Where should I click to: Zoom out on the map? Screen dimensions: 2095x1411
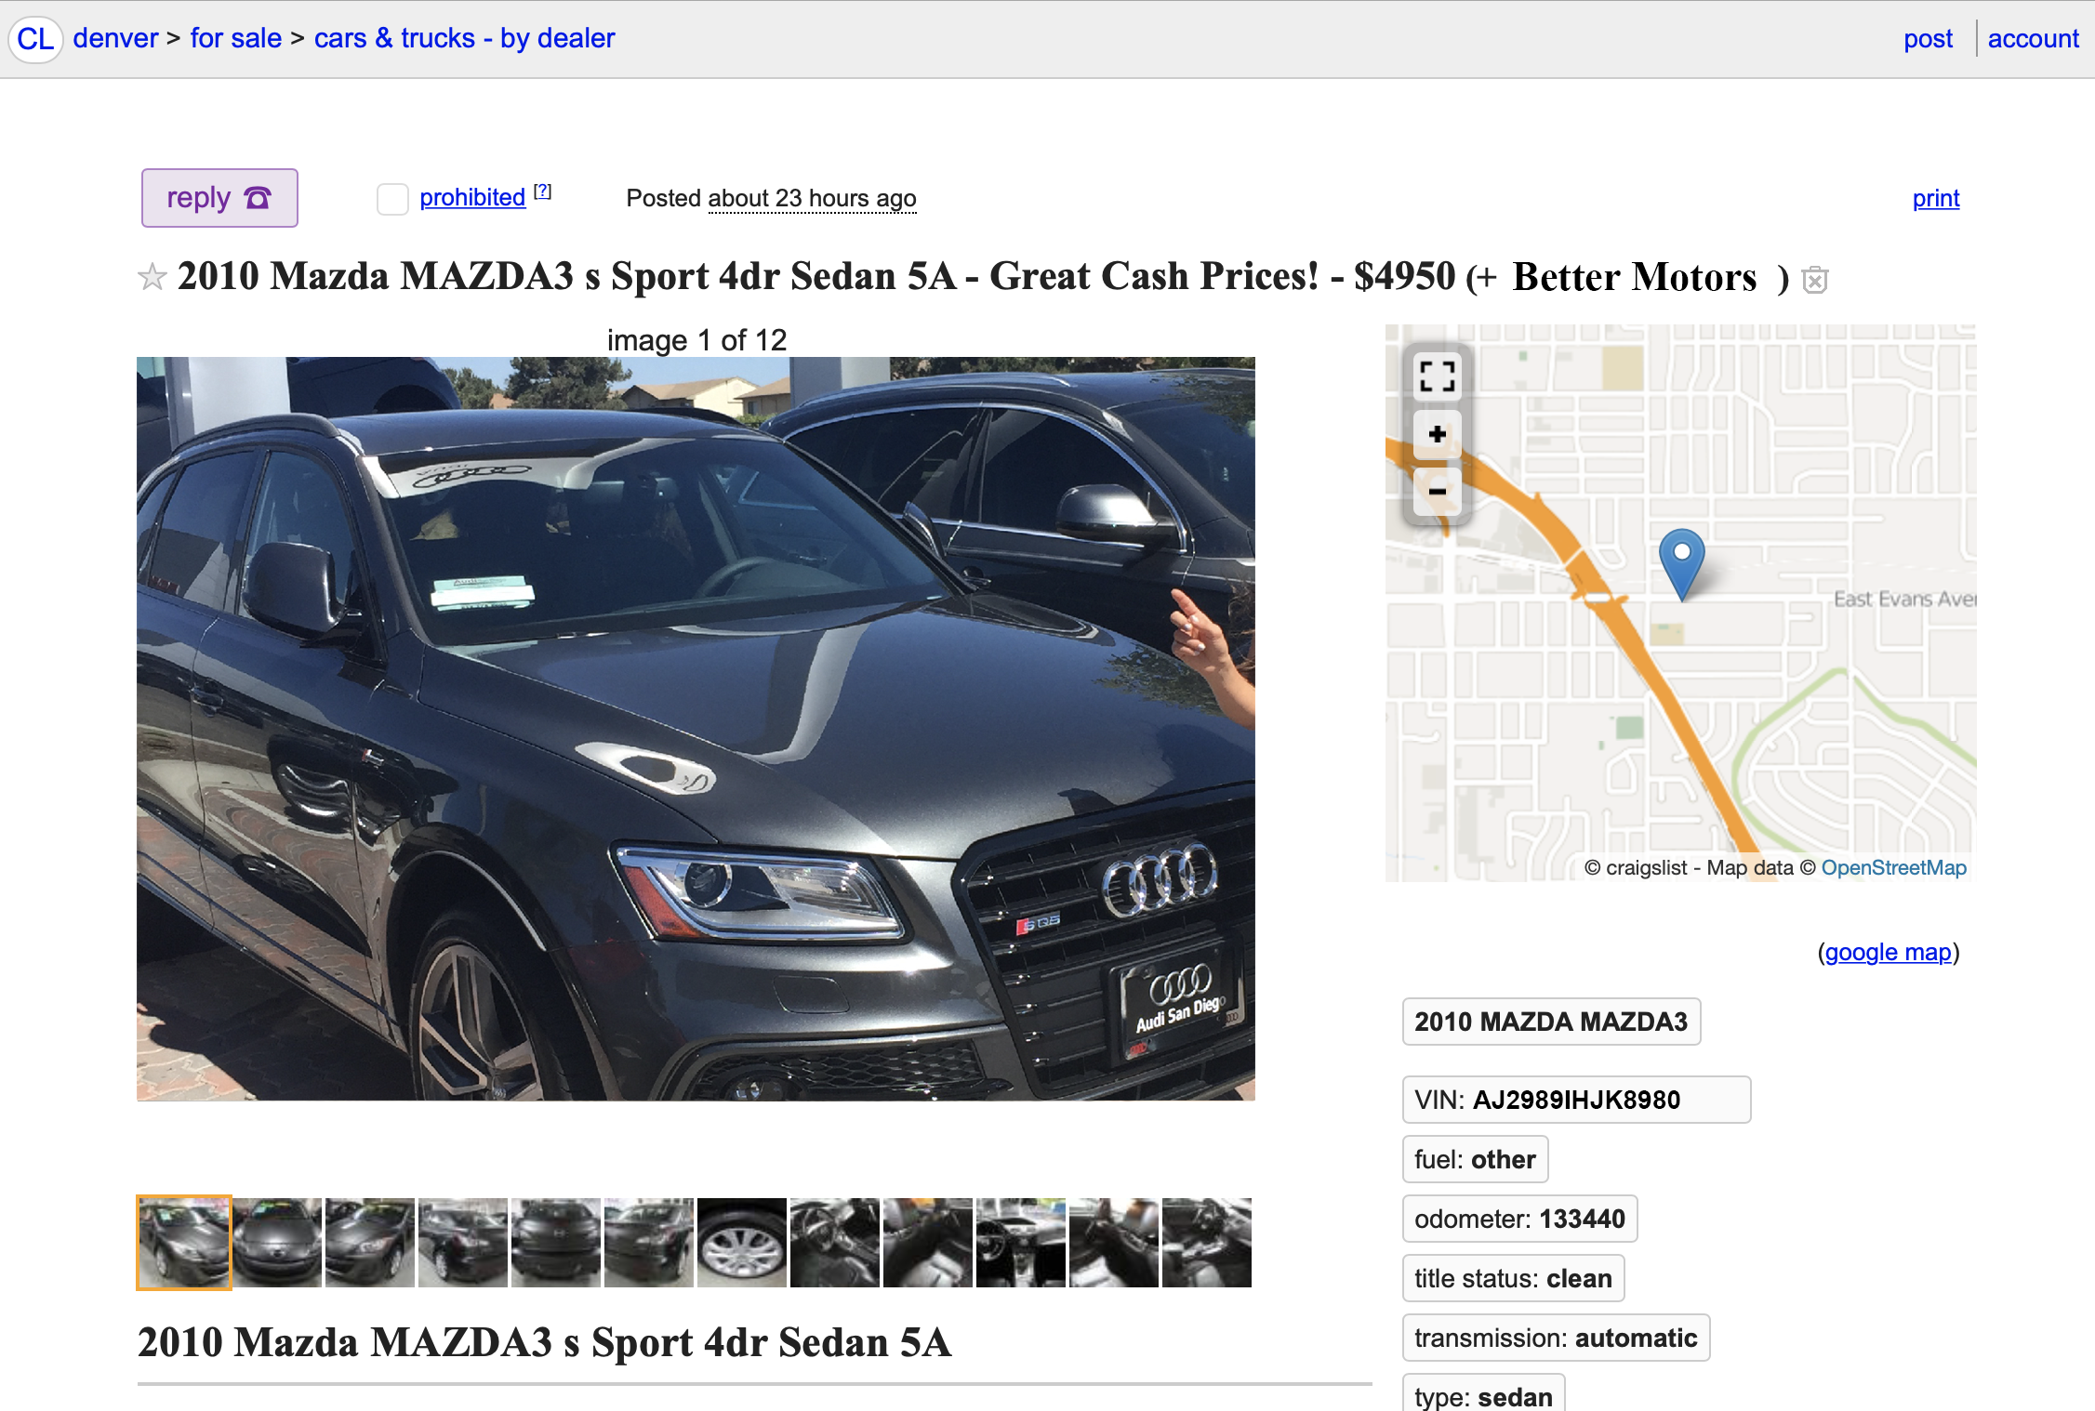pos(1437,491)
